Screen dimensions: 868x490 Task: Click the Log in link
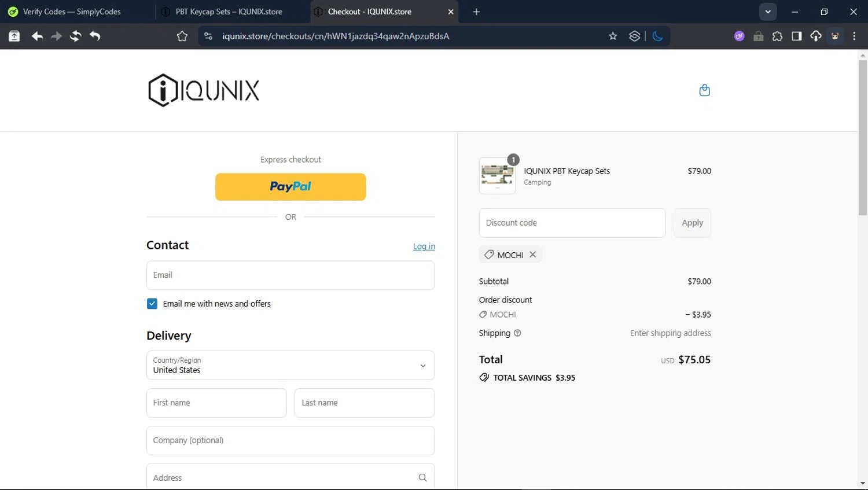[424, 246]
